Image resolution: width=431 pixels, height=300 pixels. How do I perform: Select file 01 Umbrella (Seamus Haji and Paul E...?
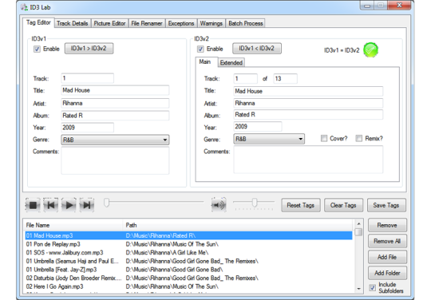pos(188,261)
